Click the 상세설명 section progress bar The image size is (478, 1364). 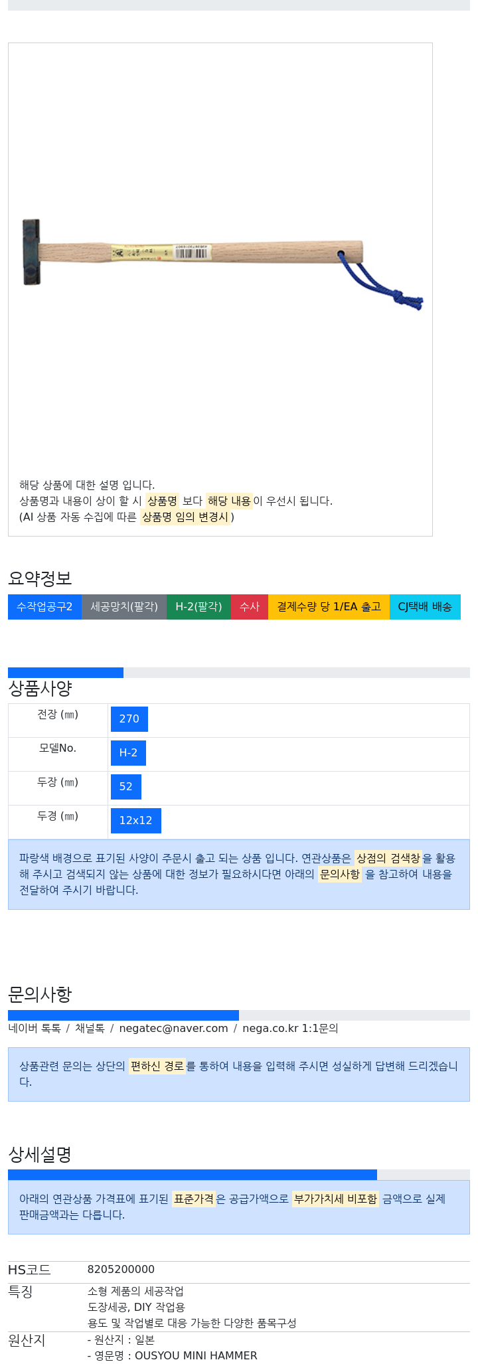(193, 1175)
